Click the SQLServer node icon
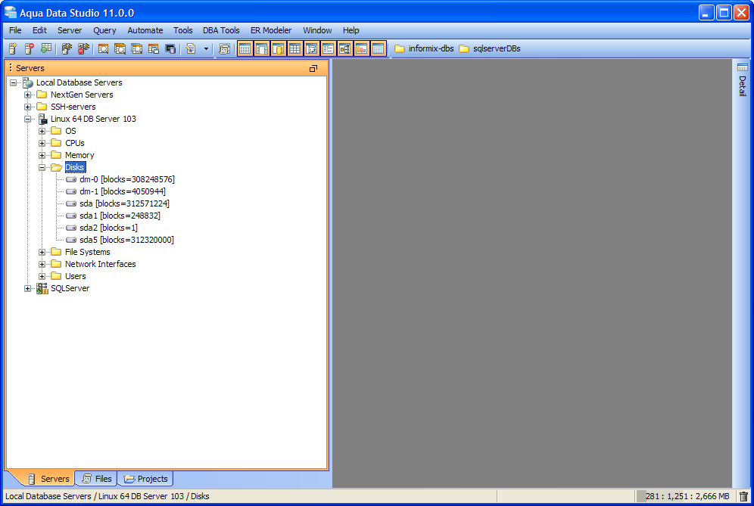754x506 pixels. click(x=42, y=288)
